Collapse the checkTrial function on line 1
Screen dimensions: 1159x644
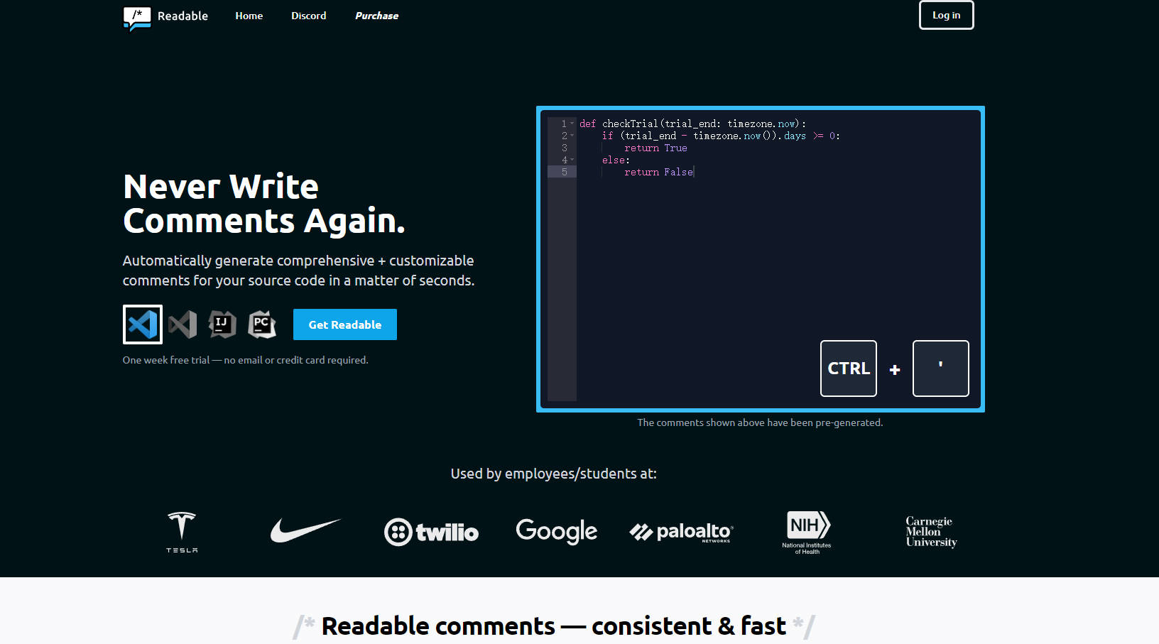[572, 123]
